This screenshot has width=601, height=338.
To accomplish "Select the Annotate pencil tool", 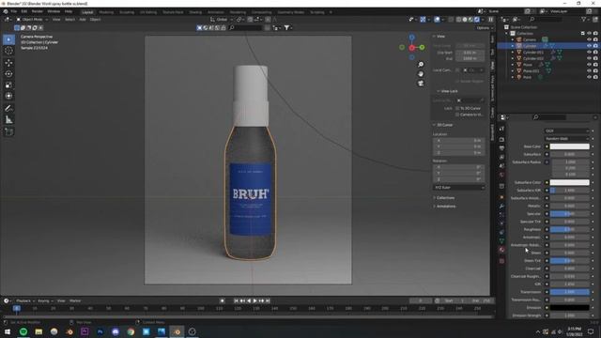I will [x=8, y=109].
